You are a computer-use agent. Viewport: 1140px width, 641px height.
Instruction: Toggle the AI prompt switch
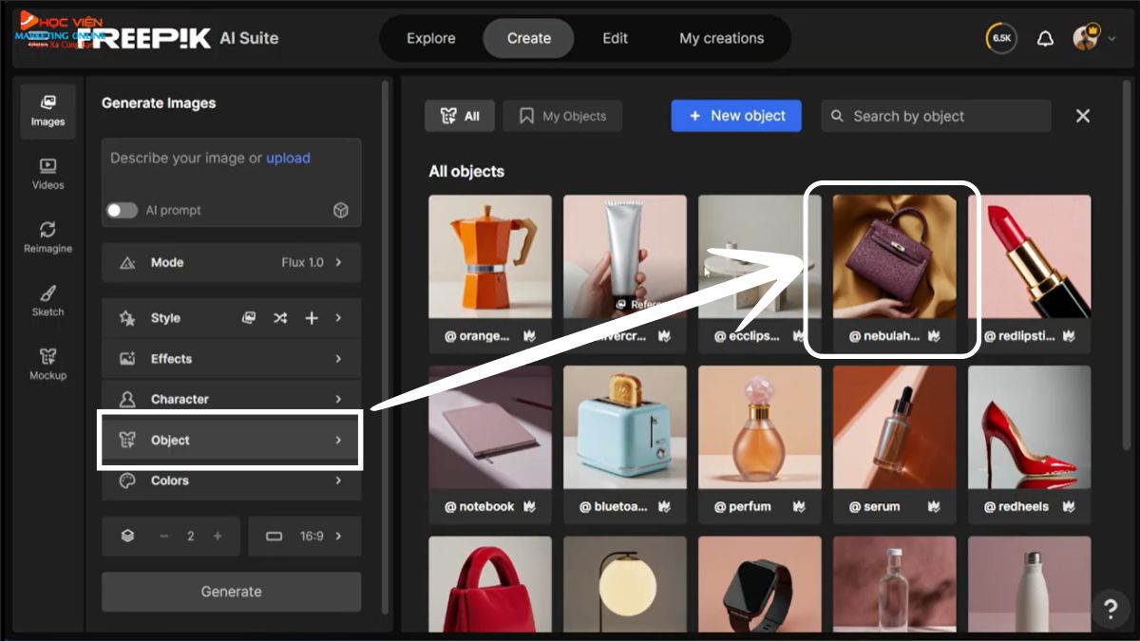122,211
